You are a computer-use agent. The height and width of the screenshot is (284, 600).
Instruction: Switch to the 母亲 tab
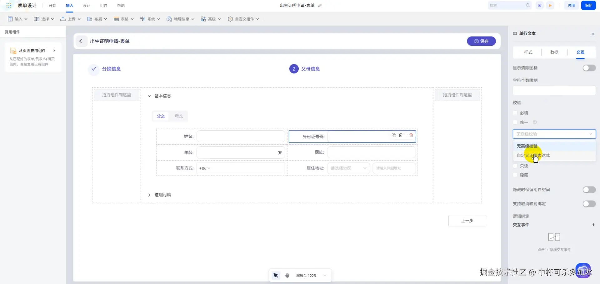(x=179, y=116)
